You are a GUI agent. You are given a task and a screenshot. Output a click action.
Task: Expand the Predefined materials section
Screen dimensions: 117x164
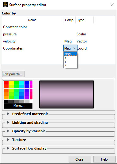tap(8, 114)
